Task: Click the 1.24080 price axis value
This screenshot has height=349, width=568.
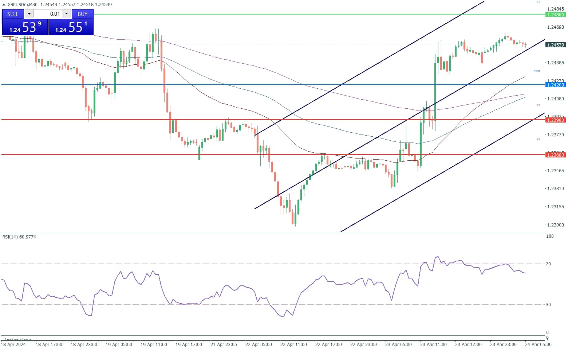Action: 556,99
